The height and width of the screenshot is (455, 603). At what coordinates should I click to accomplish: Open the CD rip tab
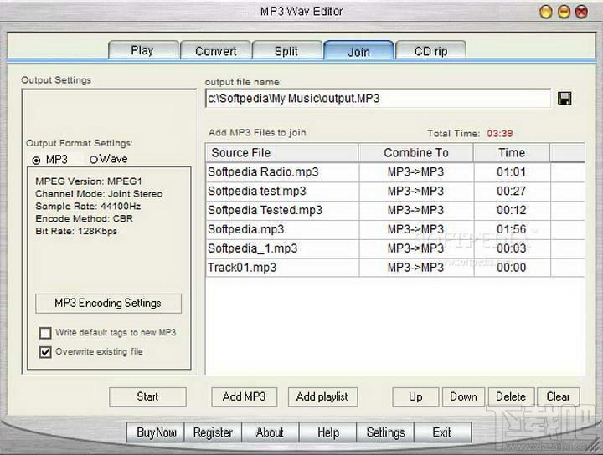[430, 51]
